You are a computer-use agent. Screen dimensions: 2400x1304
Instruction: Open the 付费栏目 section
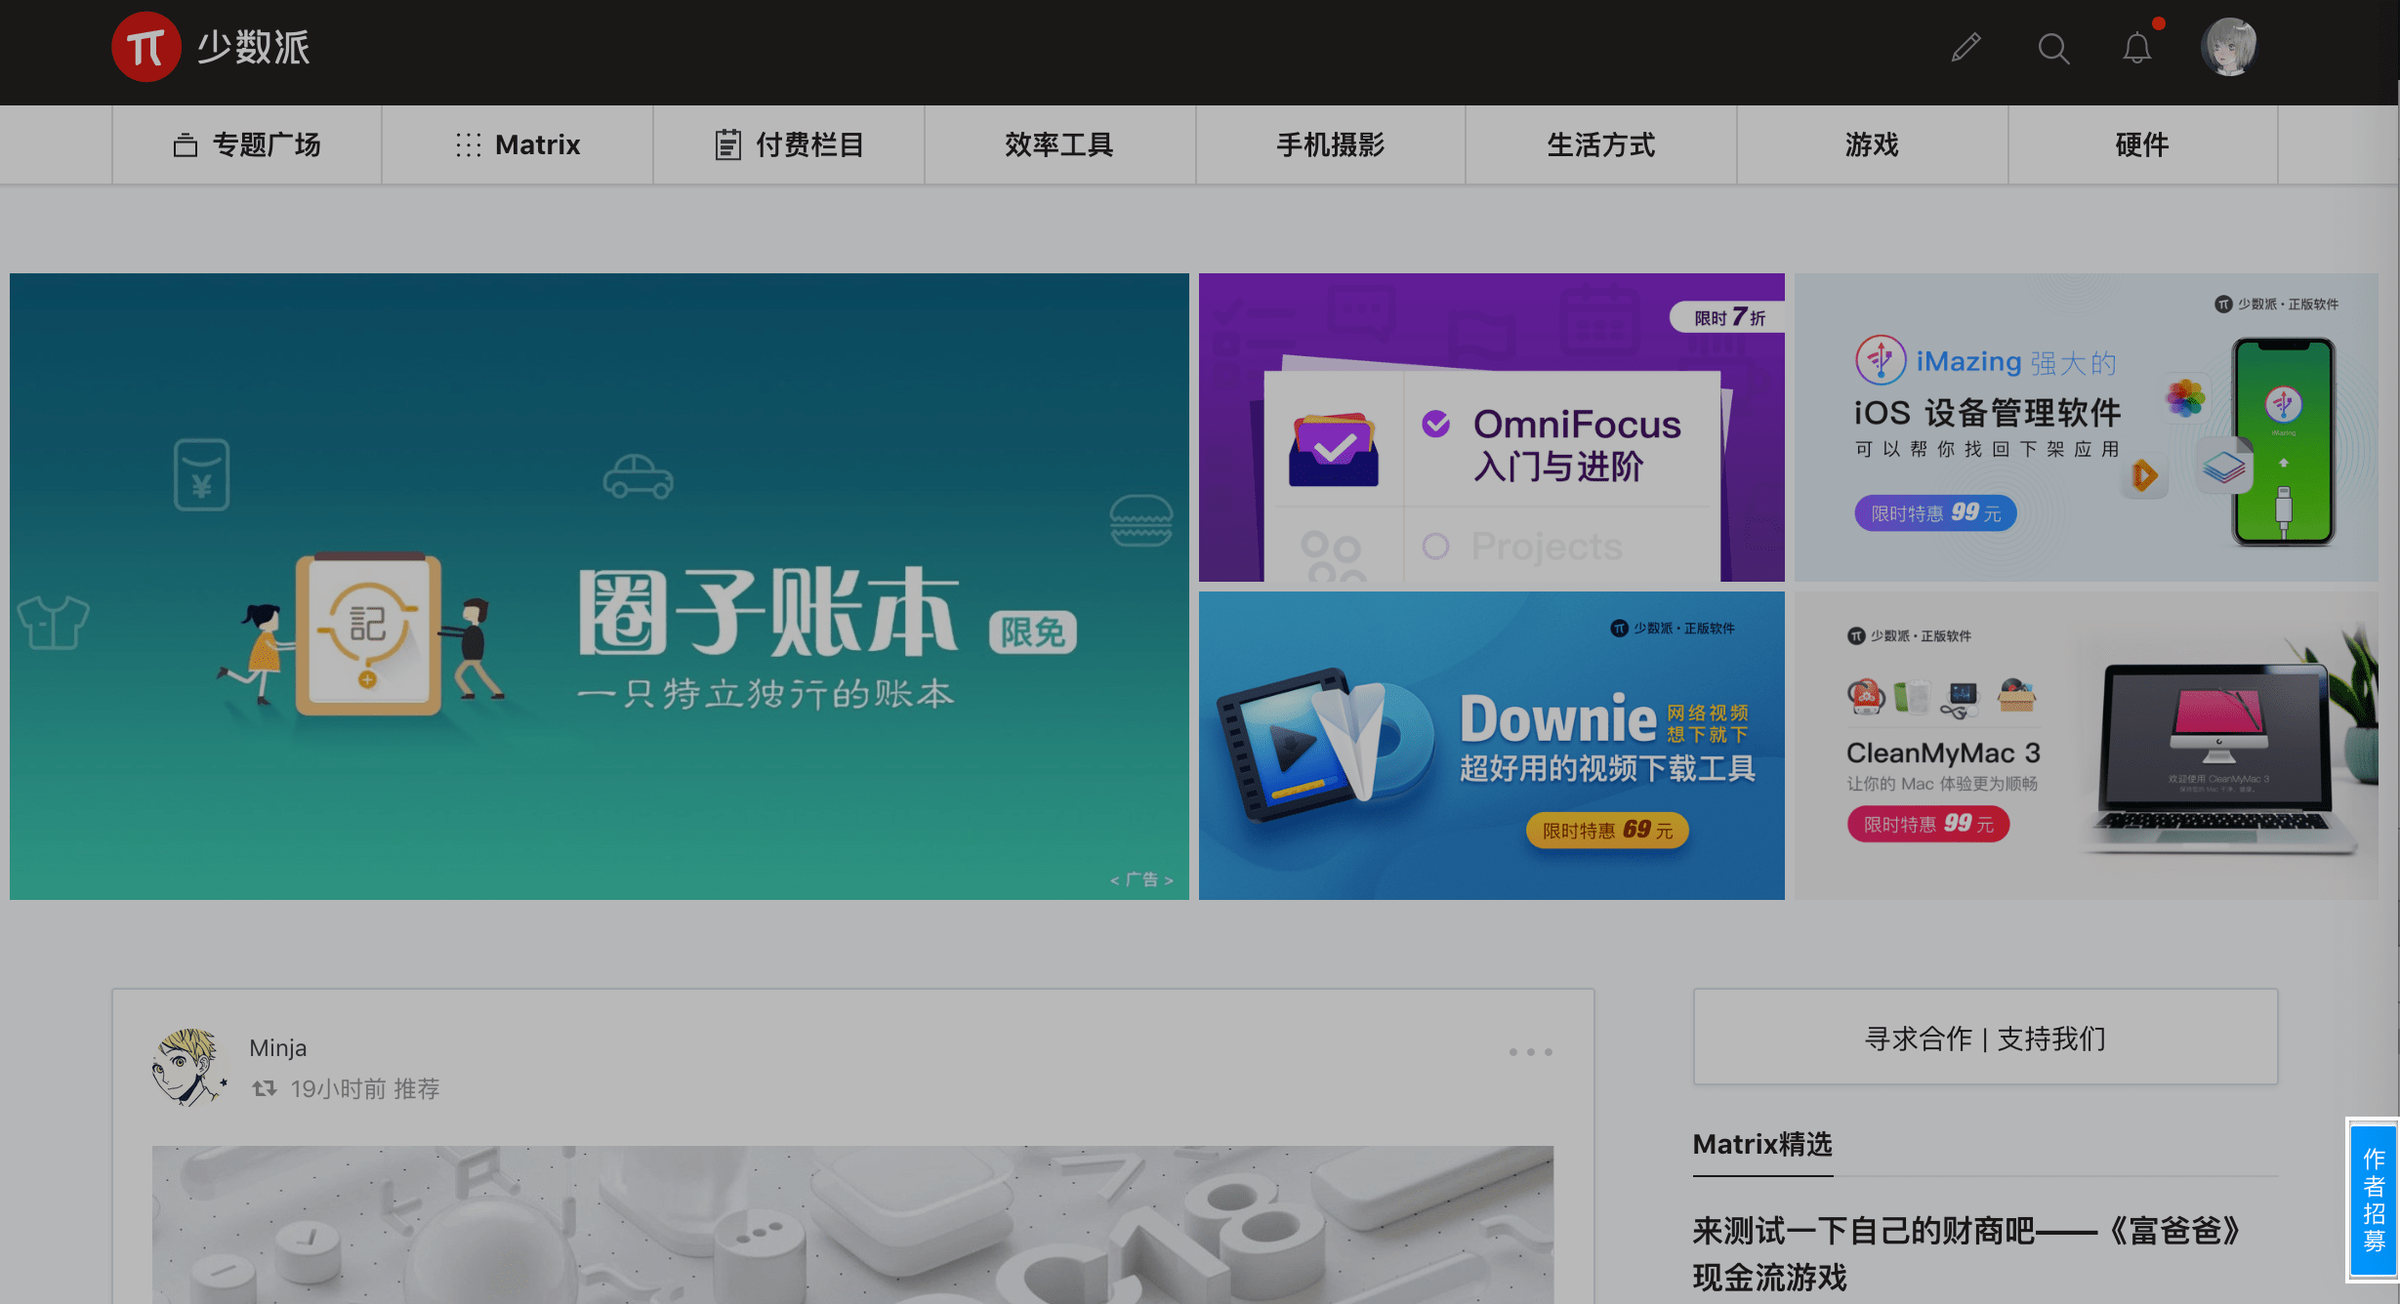(789, 144)
